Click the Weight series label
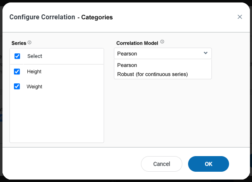This screenshot has width=252, height=182. [34, 87]
